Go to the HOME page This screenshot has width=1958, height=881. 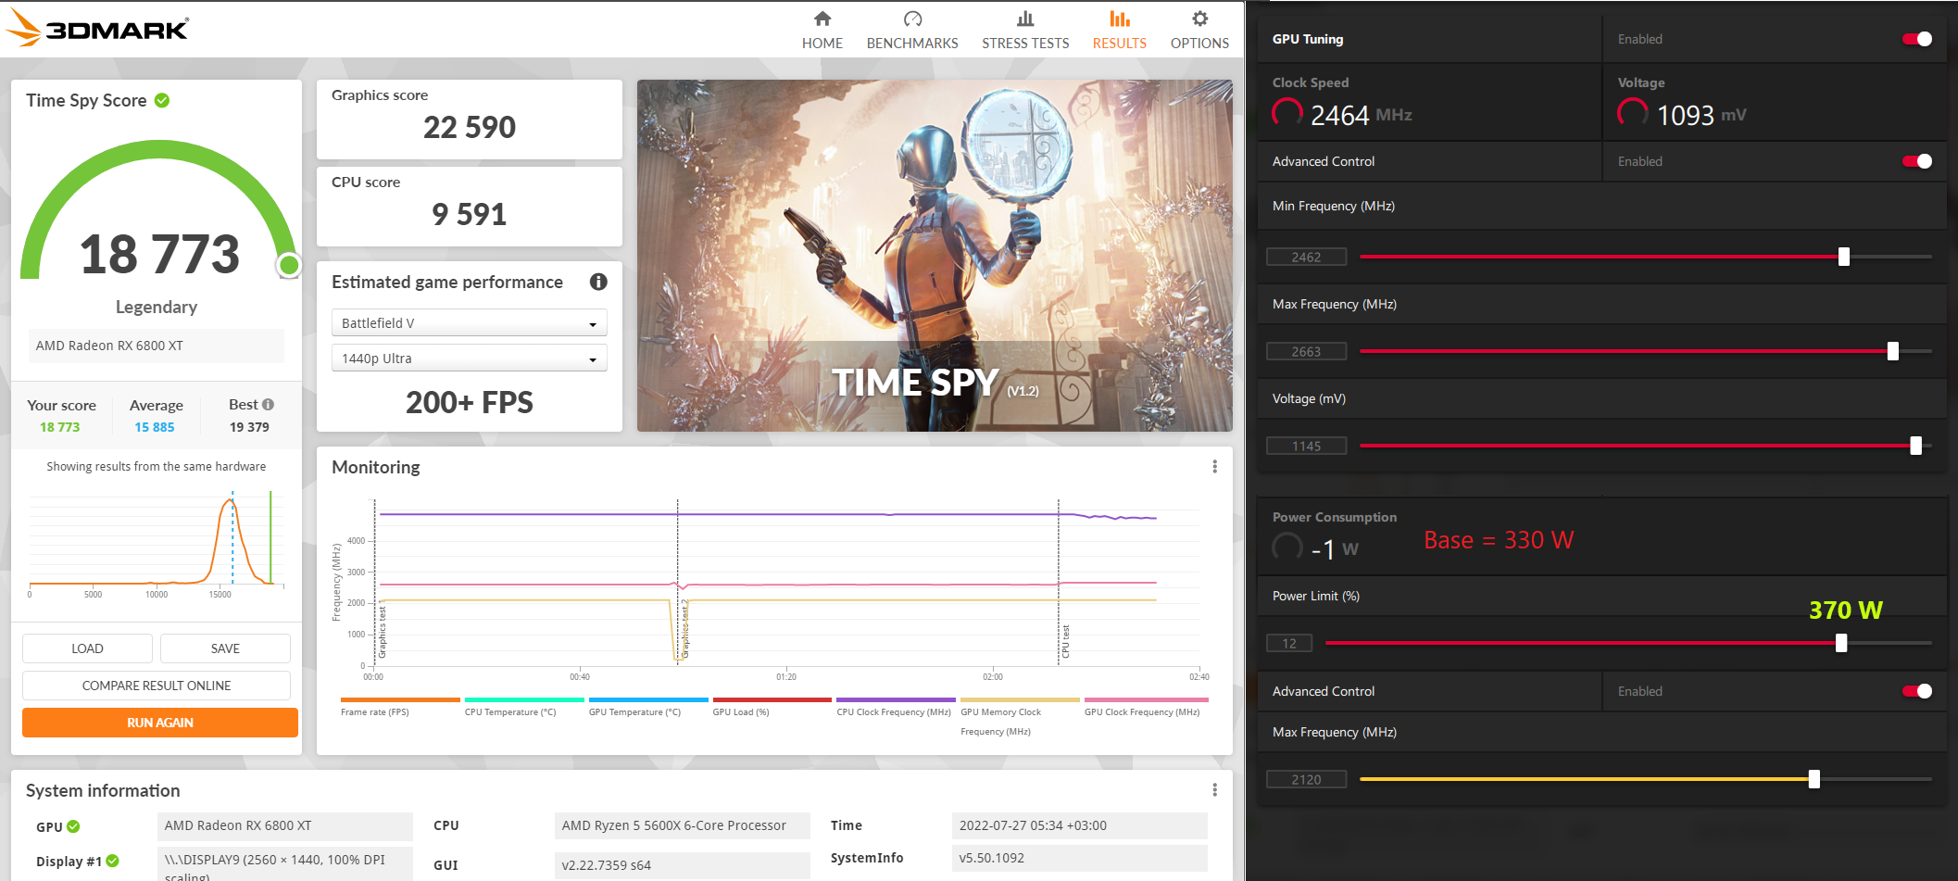tap(822, 30)
